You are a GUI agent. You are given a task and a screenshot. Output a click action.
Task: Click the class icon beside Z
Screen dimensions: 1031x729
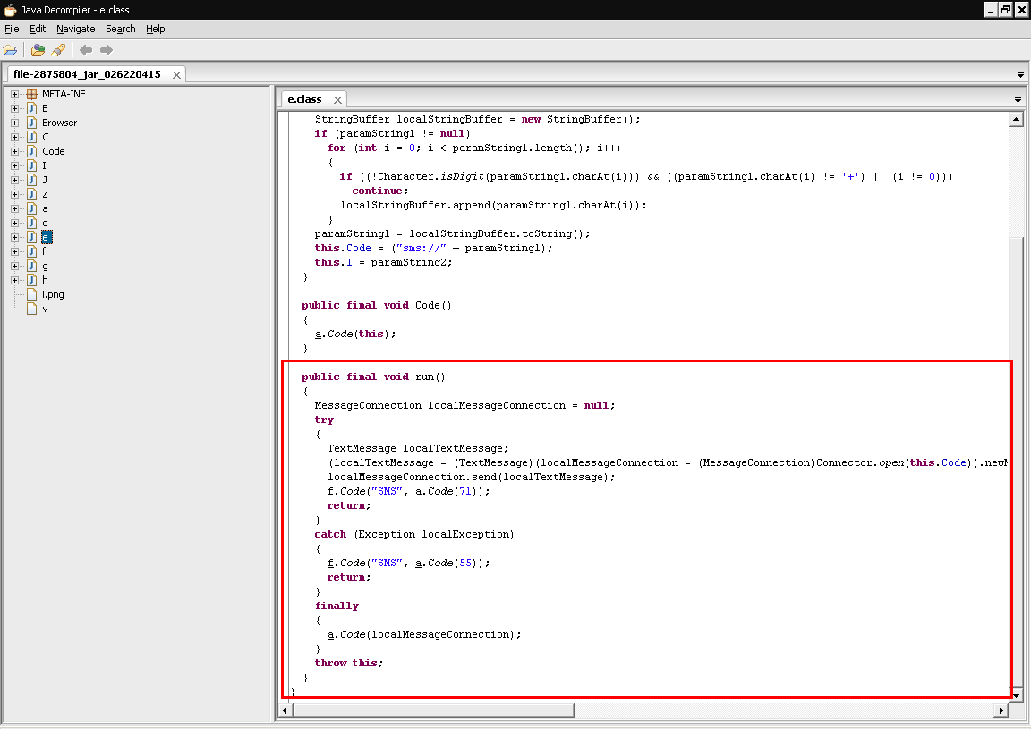point(31,194)
